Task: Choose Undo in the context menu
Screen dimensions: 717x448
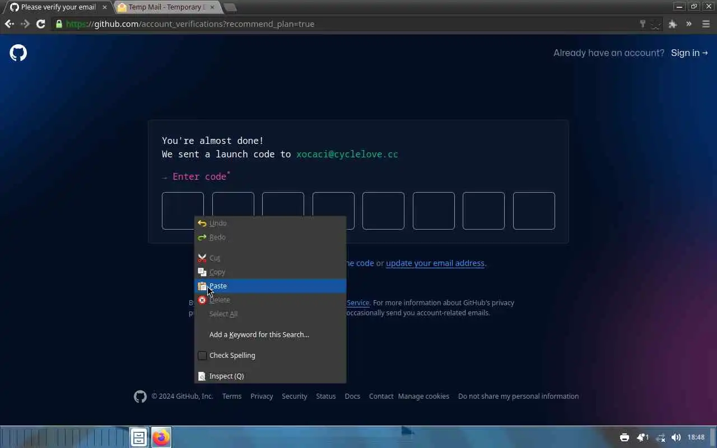Action: pos(270,223)
